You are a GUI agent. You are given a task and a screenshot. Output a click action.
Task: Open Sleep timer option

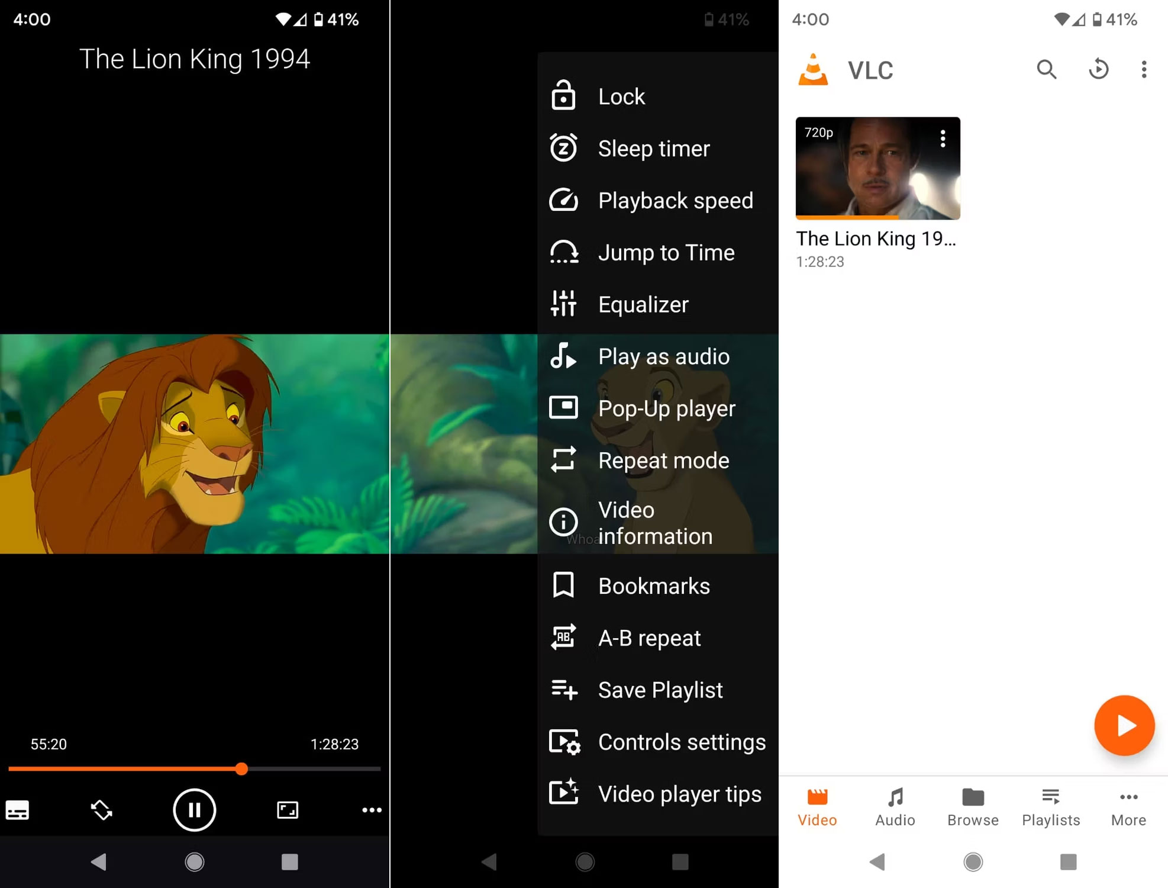point(658,149)
